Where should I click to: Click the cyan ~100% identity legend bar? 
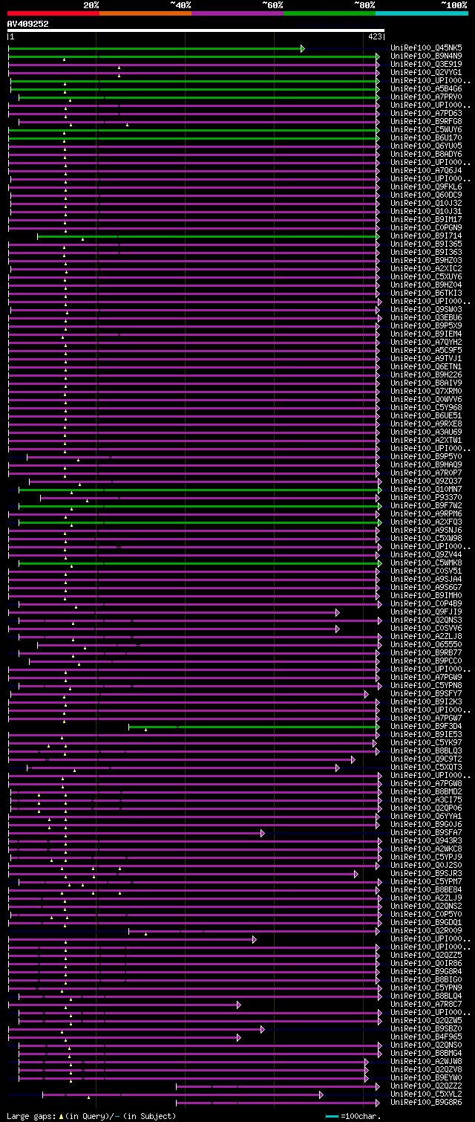pos(422,13)
